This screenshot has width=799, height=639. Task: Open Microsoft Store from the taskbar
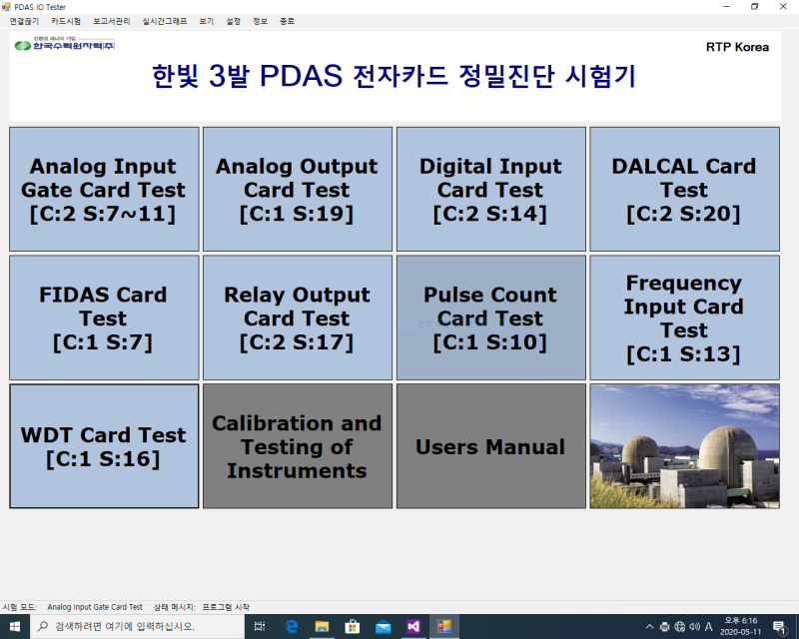click(352, 628)
